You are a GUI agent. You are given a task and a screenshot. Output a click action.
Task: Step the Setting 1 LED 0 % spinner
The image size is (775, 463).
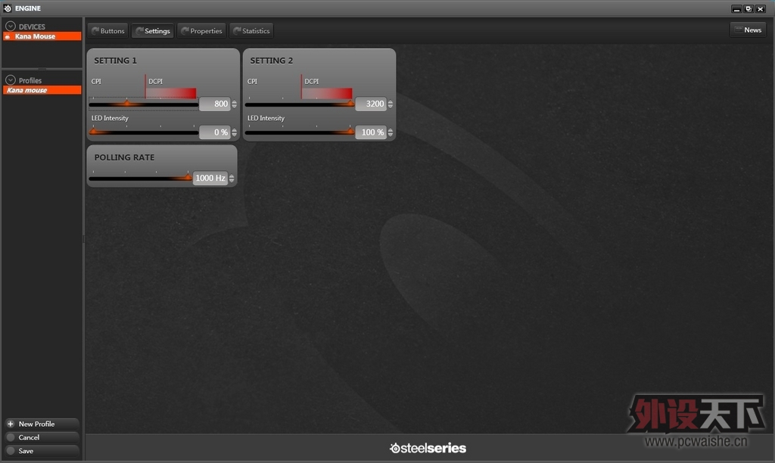point(235,132)
